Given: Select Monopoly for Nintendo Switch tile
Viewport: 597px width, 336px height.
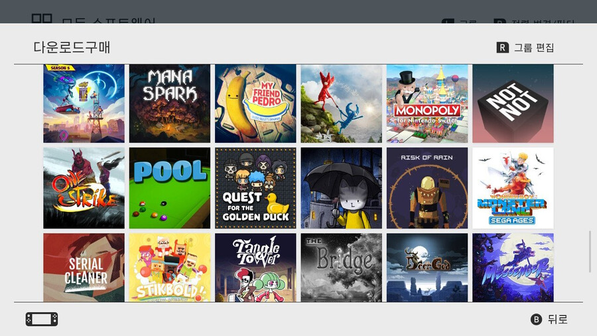Looking at the screenshot, I should pos(427,103).
